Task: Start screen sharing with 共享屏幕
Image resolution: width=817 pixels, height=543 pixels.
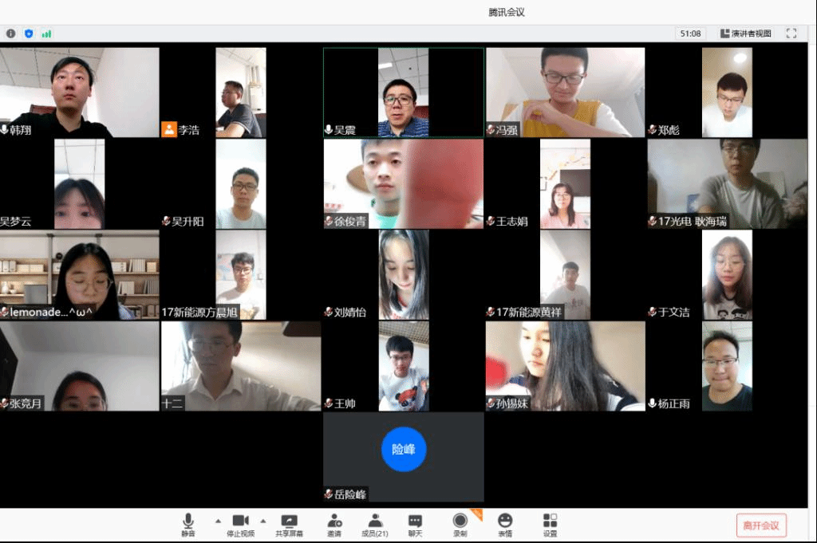Action: [289, 524]
